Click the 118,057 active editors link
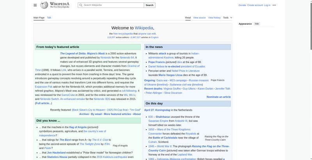This screenshot has width=312, height=160. (x=111, y=37)
